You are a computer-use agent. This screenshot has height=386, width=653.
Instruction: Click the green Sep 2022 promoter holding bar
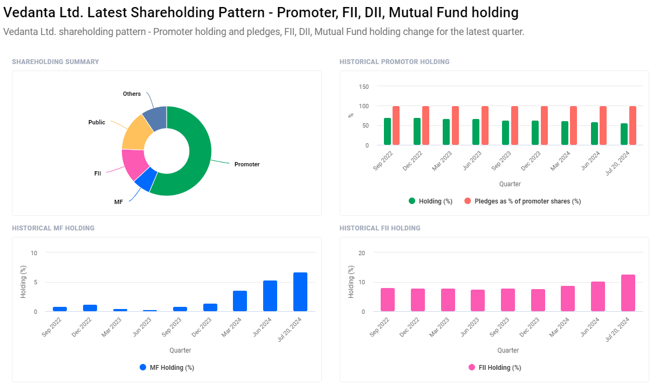pos(387,131)
